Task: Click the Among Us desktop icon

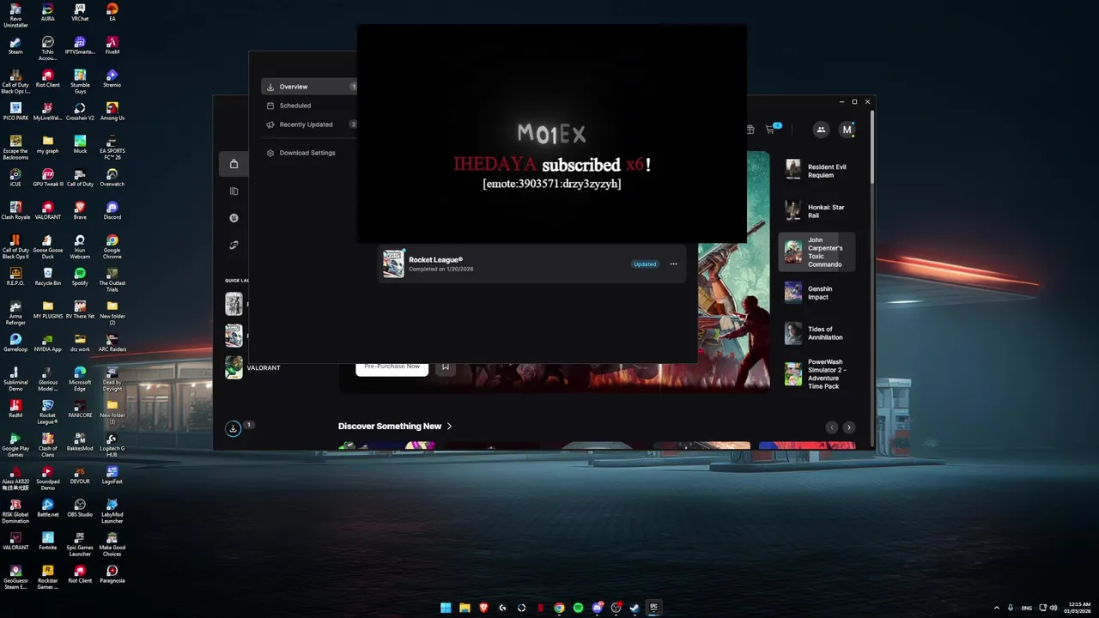Action: point(112,112)
